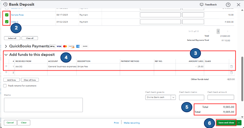Click Select all payments button
This screenshot has height=128, width=244.
12,38
